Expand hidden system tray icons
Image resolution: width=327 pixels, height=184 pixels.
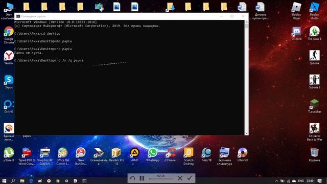tap(276, 181)
